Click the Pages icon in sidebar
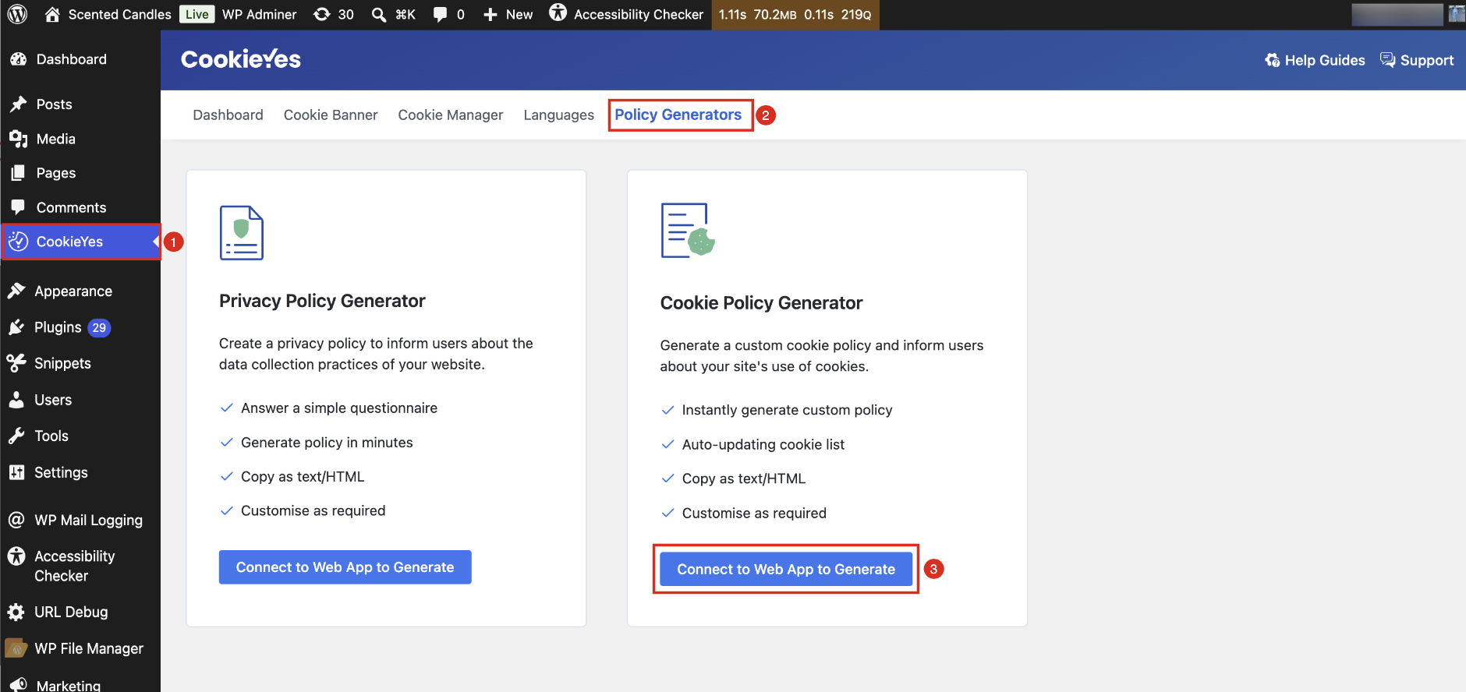This screenshot has height=692, width=1466. pos(18,173)
